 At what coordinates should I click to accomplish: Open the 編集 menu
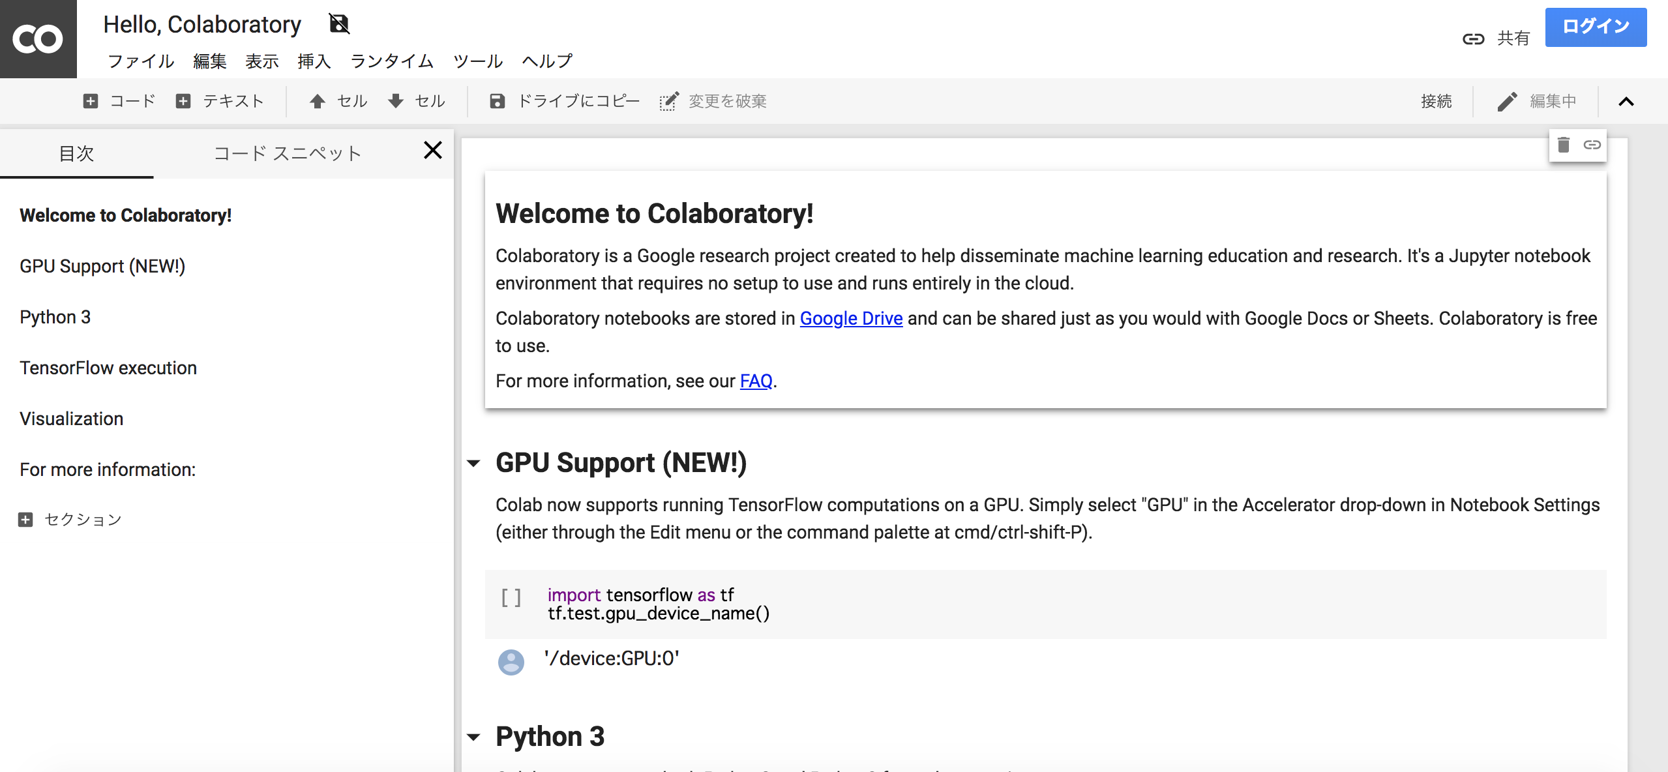[x=210, y=61]
